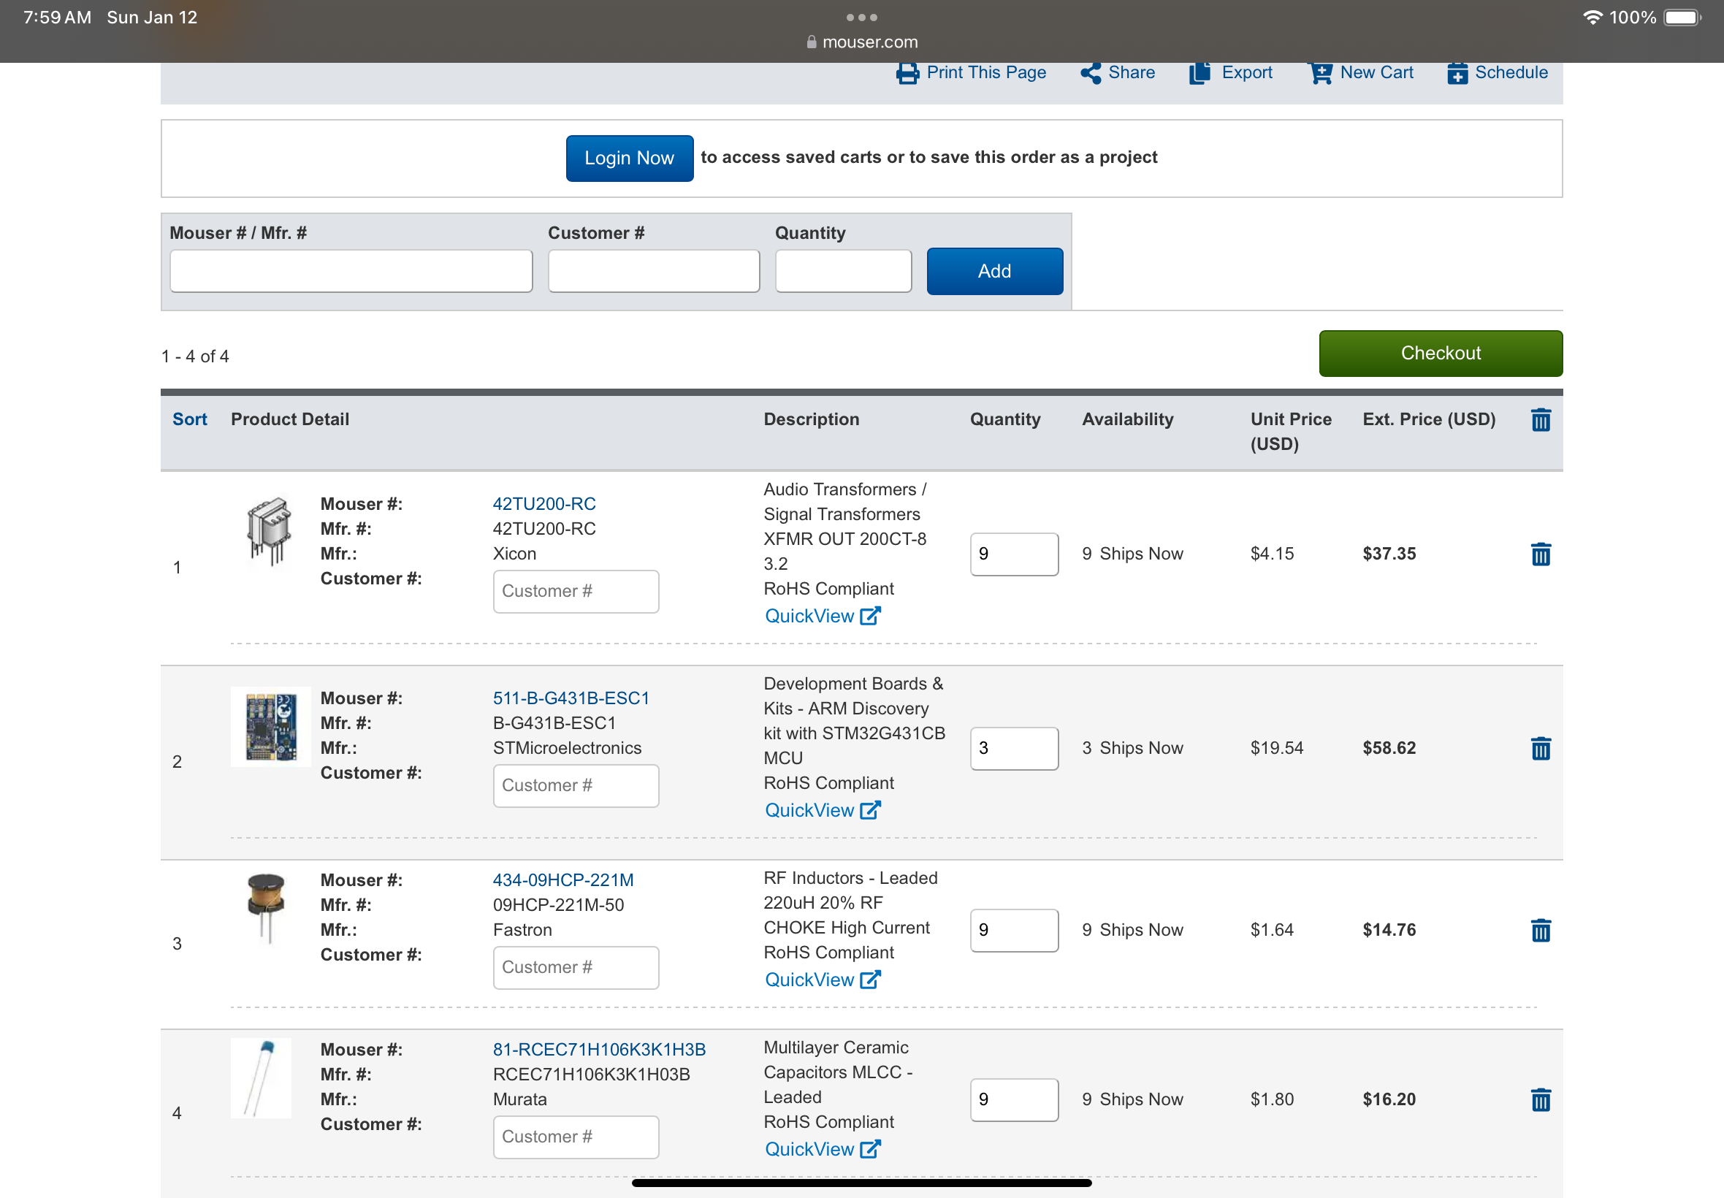This screenshot has height=1198, width=1724.
Task: Open Mouser part 511-B-G431B-ESC1 link
Action: point(571,698)
